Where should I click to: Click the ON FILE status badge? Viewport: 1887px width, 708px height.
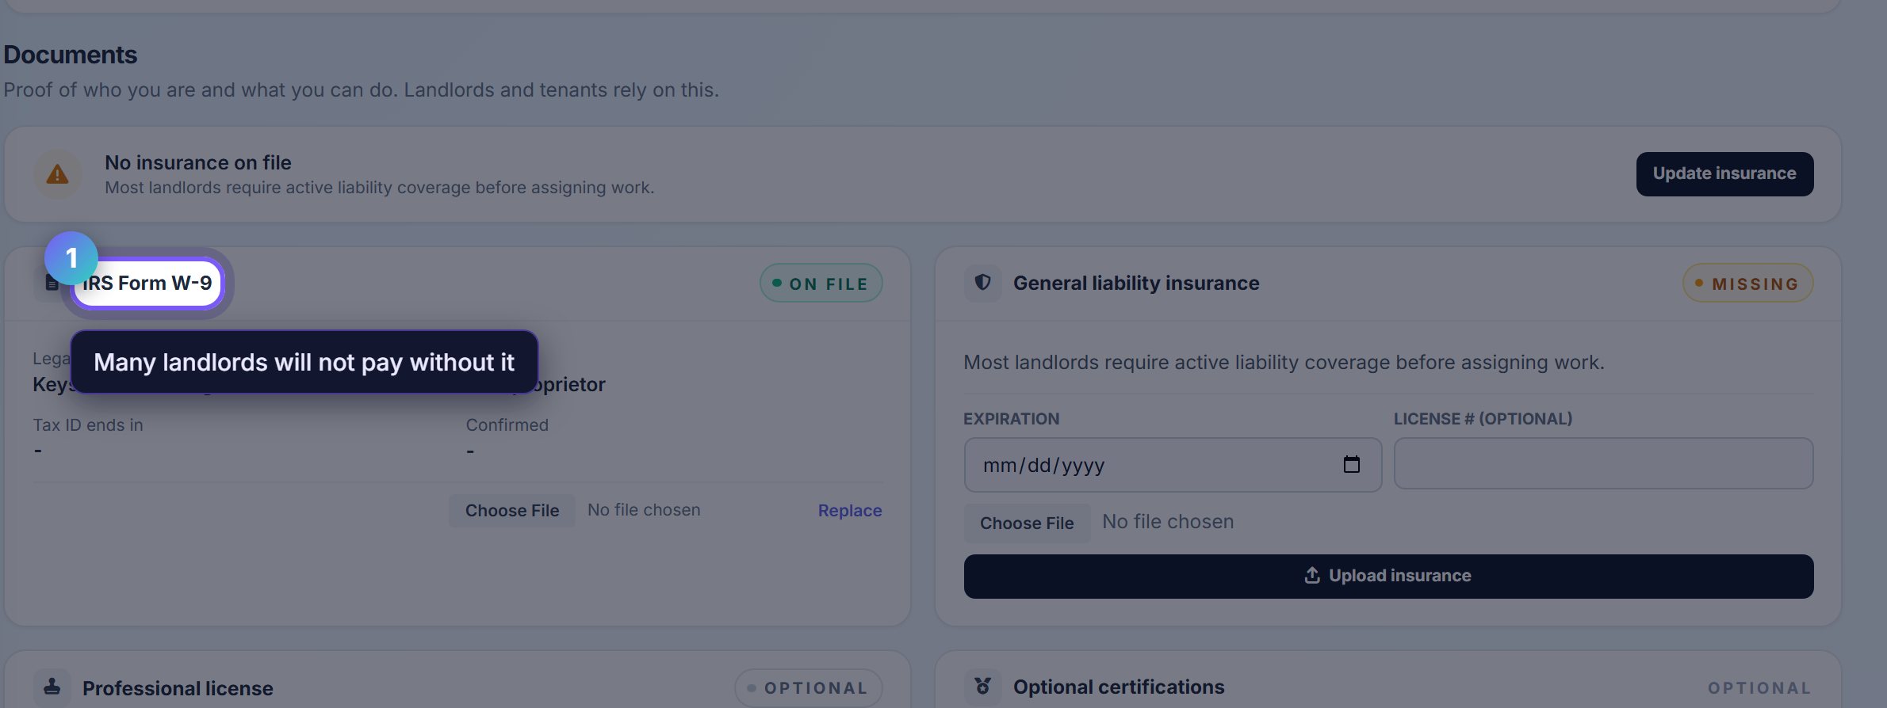[821, 283]
